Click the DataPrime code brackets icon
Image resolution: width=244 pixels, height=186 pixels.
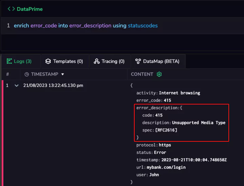pos(11,9)
